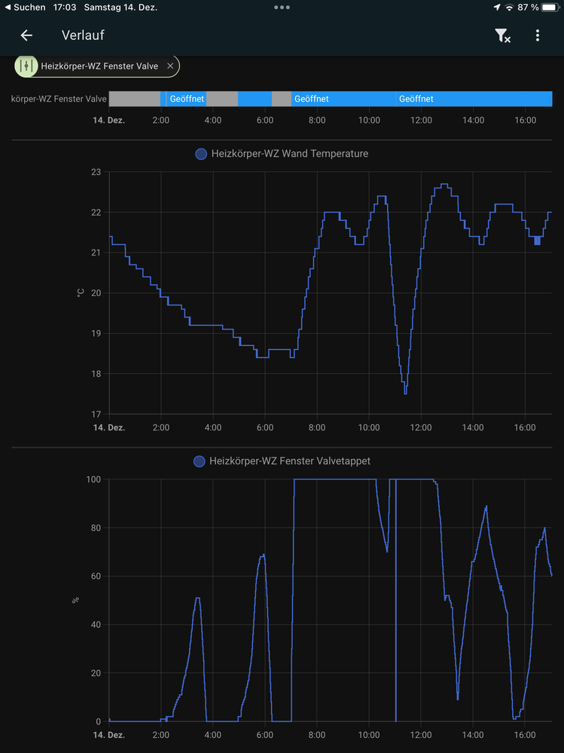Tap the battery icon in the status bar
This screenshot has width=564, height=753.
[x=550, y=7]
